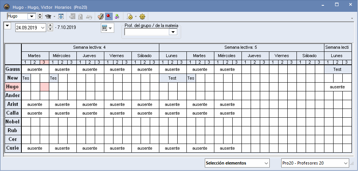Click the resize grip icon at bottom-right corner
Viewport: 358px width, 171px height.
[353, 163]
